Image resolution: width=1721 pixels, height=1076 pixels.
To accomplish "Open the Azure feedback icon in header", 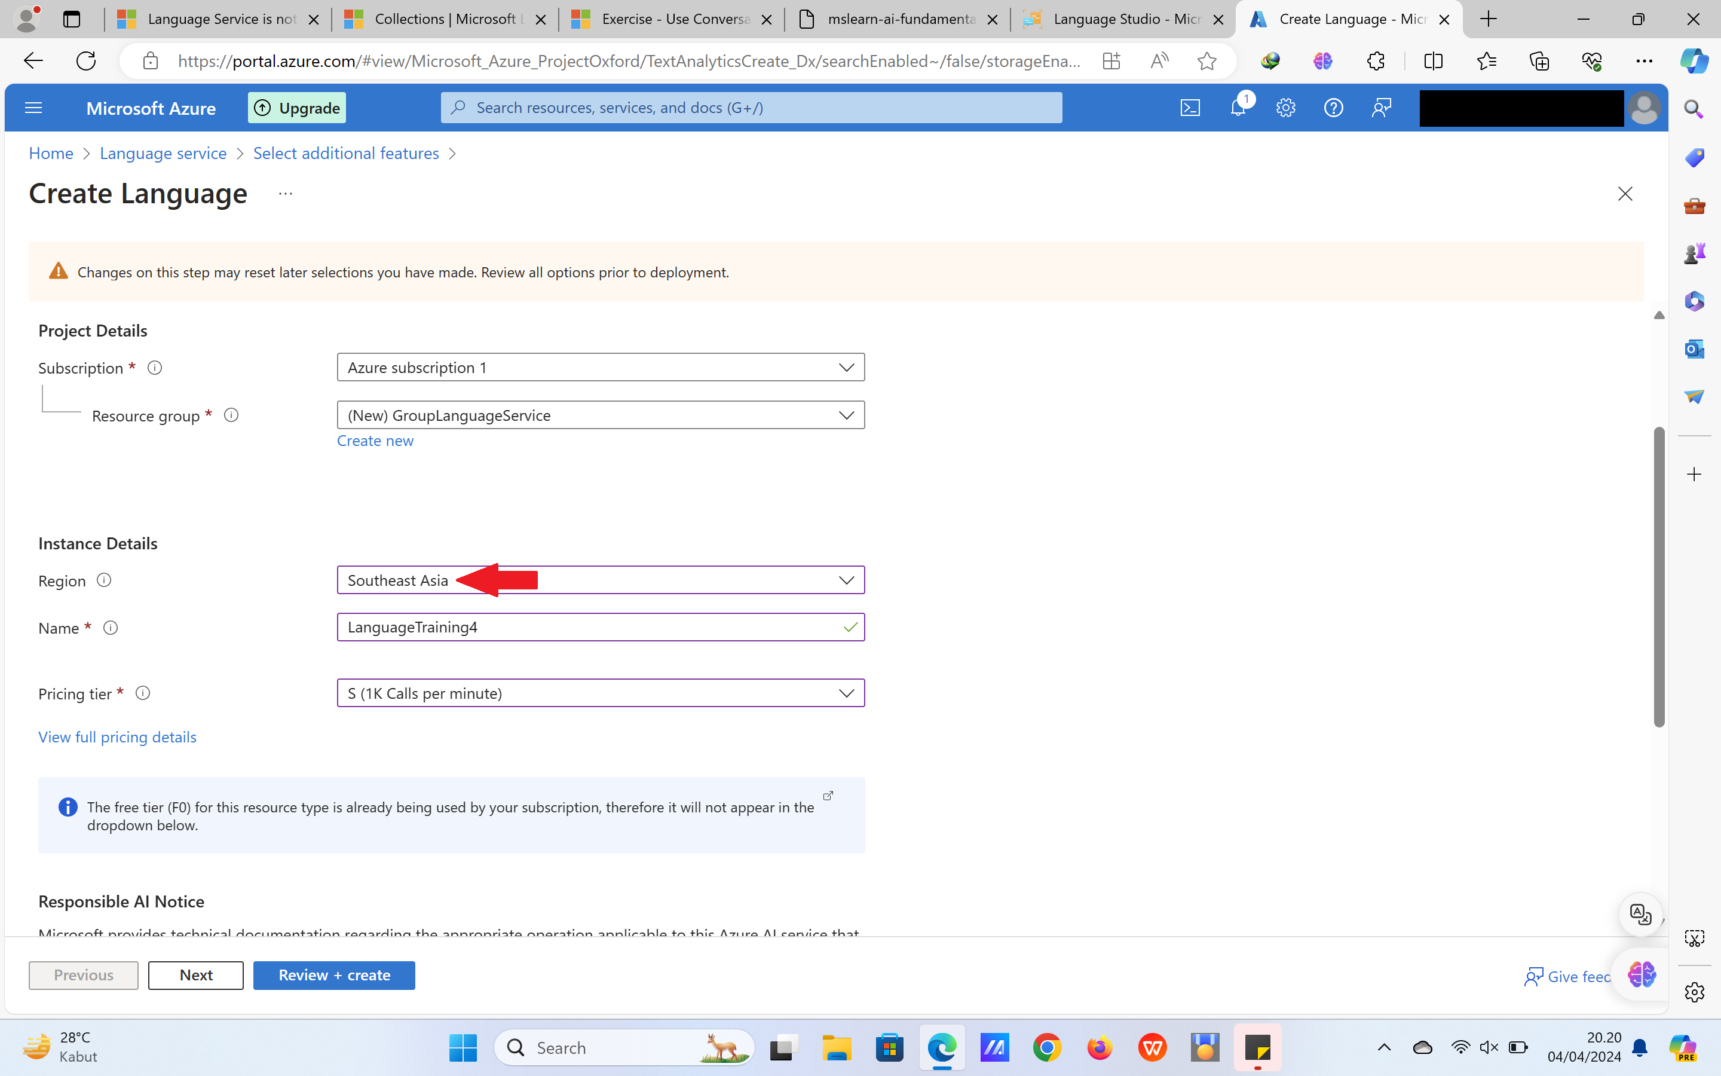I will tap(1381, 108).
